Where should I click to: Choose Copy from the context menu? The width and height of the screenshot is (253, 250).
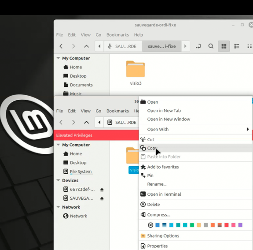coord(195,148)
